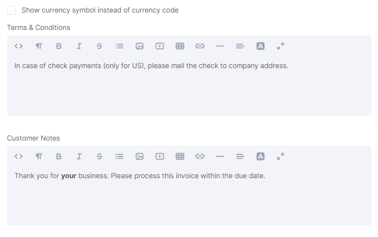Open alignment options in Terms & Conditions toolbar
378x237 pixels.
click(240, 46)
